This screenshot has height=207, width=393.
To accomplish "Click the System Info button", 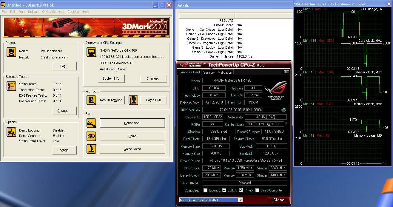I will coord(111,78).
